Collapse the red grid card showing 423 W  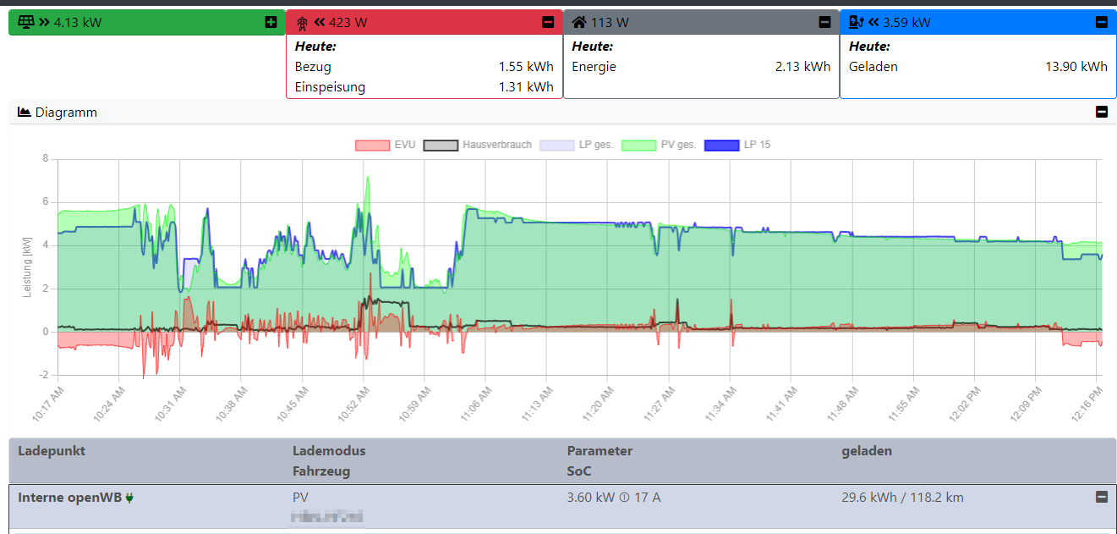[x=548, y=22]
